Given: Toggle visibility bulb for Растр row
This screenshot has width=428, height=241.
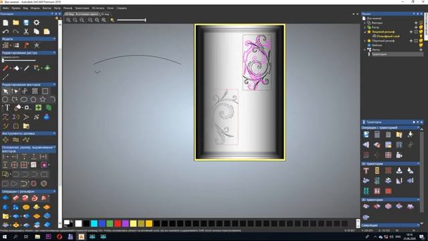Looking at the screenshot, I should tap(421, 27).
